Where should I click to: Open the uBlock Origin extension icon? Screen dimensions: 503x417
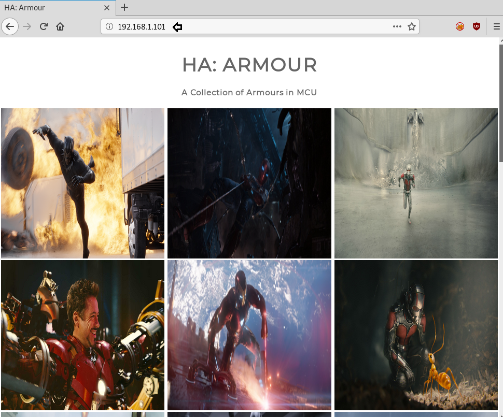pos(477,26)
